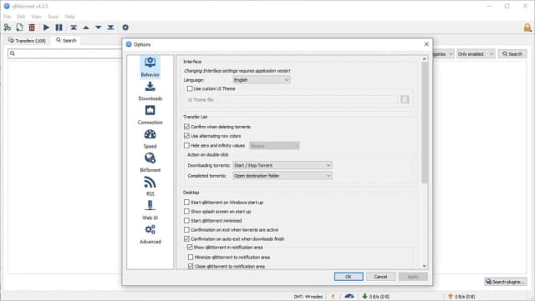Viewport: 535px width, 301px height.
Task: Switch to the Transfers tab
Action: click(28, 41)
